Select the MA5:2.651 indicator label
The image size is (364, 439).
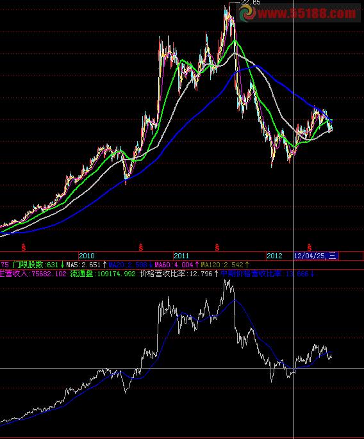click(x=83, y=265)
